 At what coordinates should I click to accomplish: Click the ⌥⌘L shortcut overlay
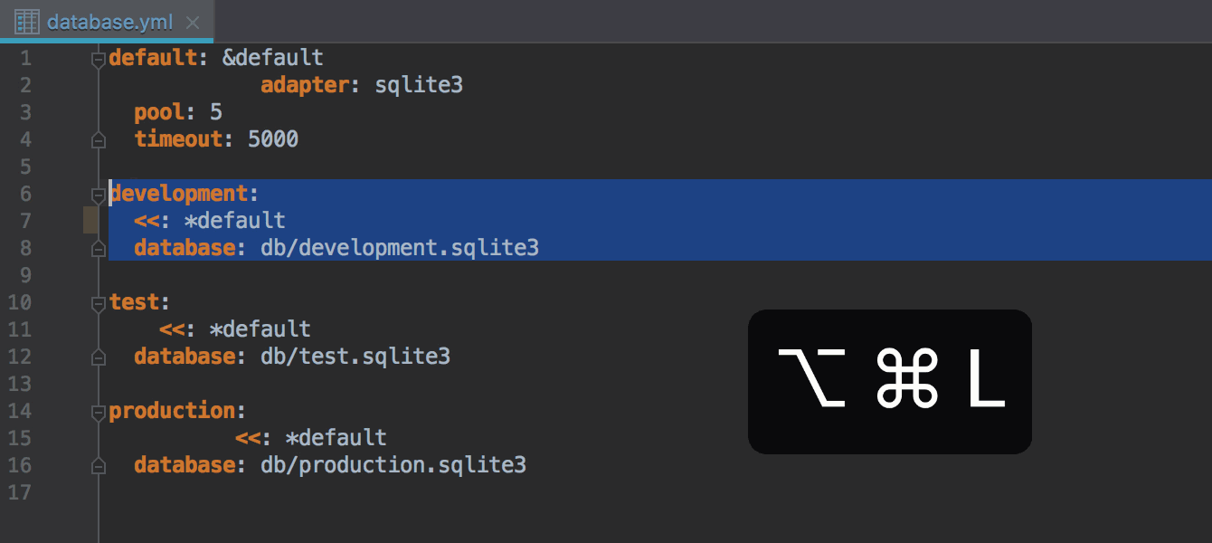pos(890,382)
